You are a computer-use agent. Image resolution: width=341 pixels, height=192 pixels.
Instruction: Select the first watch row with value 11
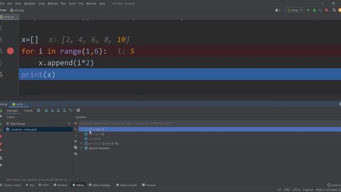[210, 130]
